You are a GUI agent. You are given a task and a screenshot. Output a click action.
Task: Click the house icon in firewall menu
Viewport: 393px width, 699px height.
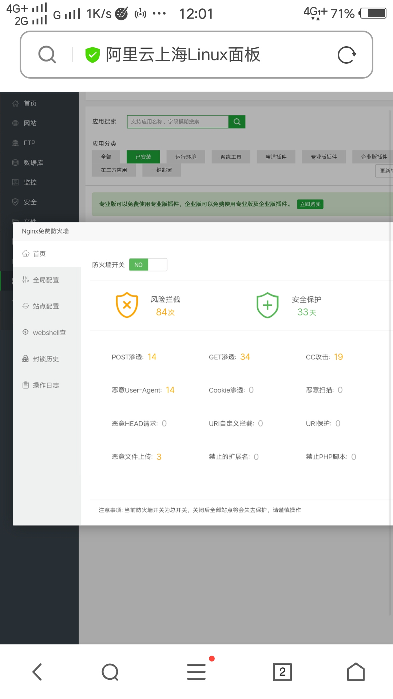click(25, 253)
